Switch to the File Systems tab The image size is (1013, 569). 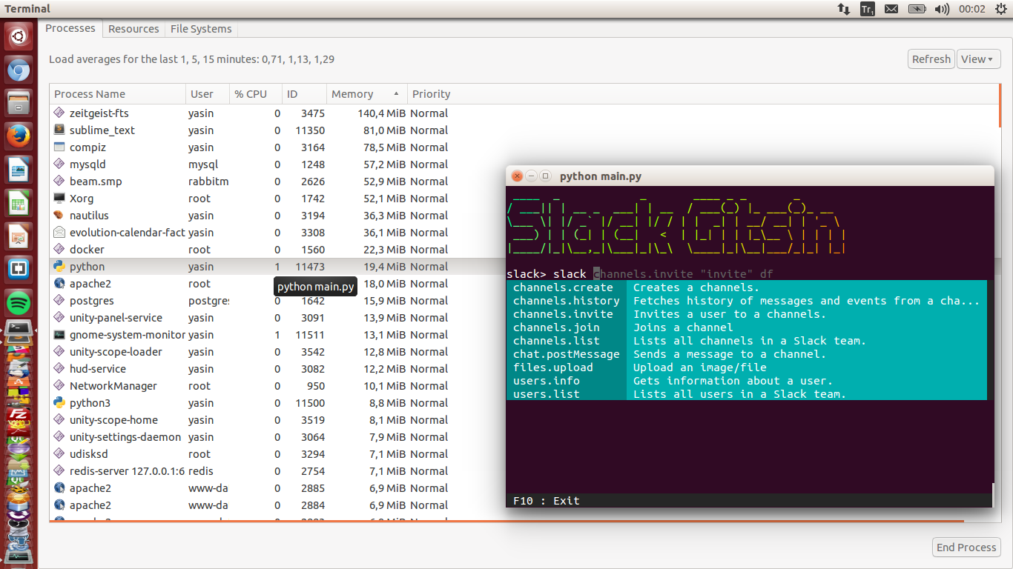pos(201,29)
